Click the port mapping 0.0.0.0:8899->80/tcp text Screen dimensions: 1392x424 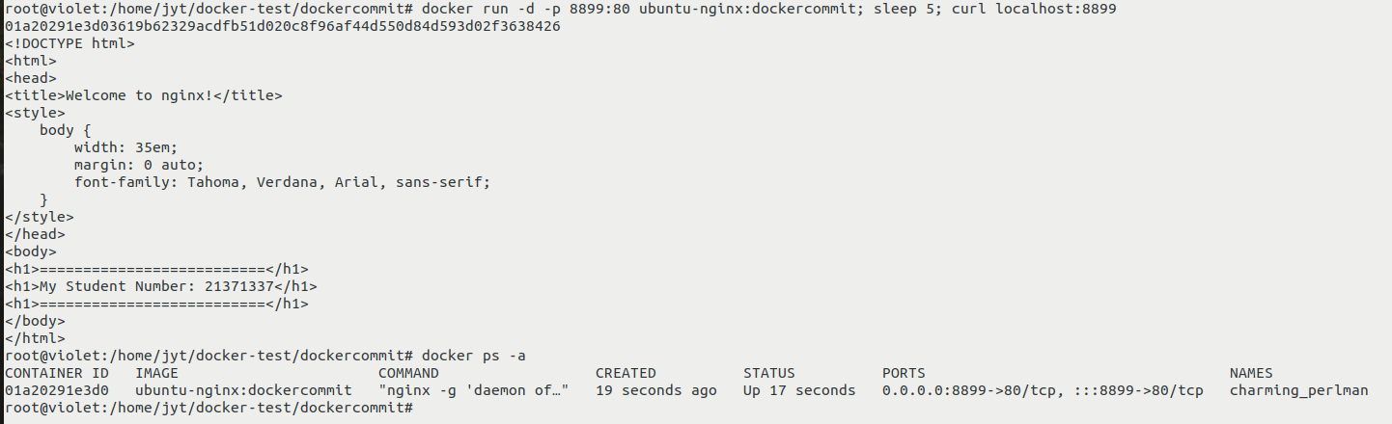(969, 390)
